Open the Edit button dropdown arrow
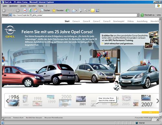The image size is (162, 125). (x=89, y=11)
